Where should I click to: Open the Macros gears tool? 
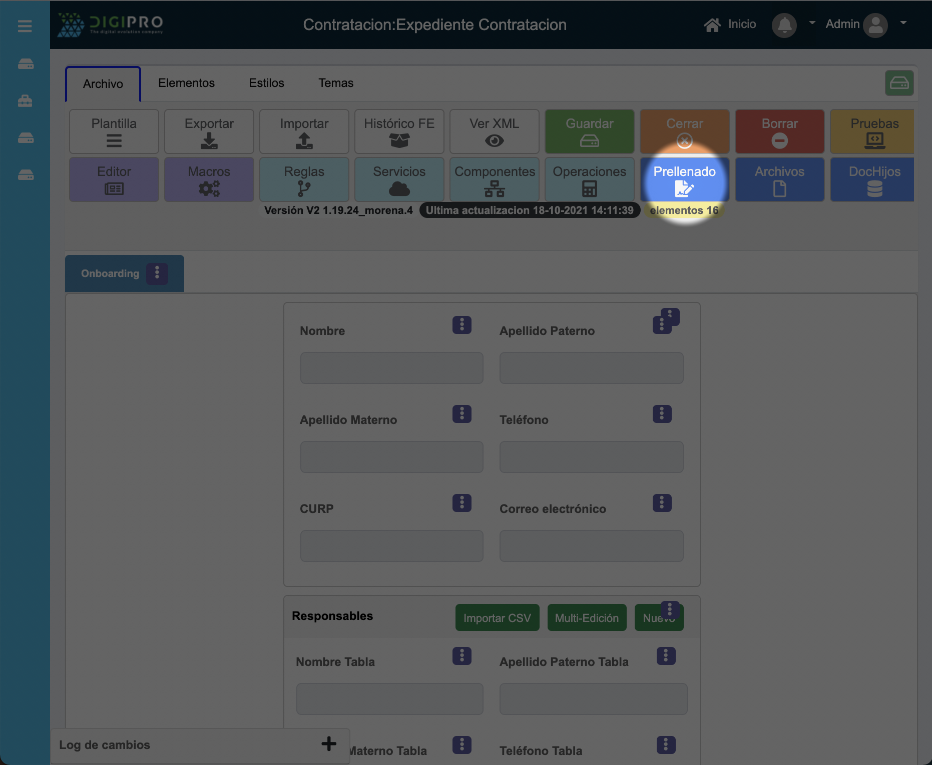click(x=209, y=180)
